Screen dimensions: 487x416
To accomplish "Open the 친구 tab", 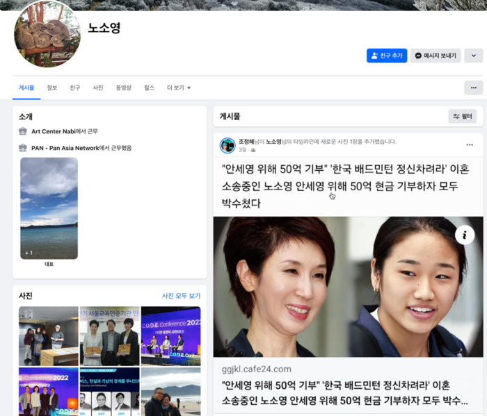I will click(x=75, y=88).
